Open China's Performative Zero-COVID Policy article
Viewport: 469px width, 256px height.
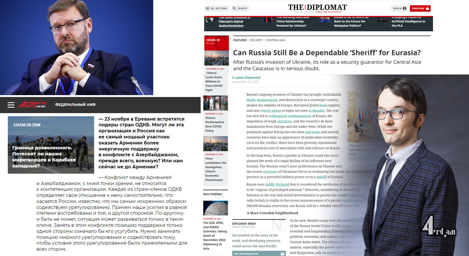215,124
